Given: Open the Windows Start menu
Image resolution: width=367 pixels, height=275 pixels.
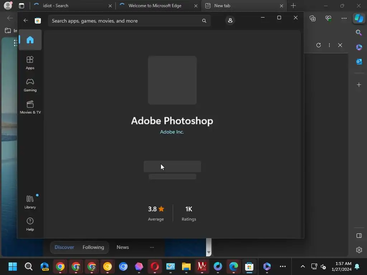Looking at the screenshot, I should tap(13, 266).
